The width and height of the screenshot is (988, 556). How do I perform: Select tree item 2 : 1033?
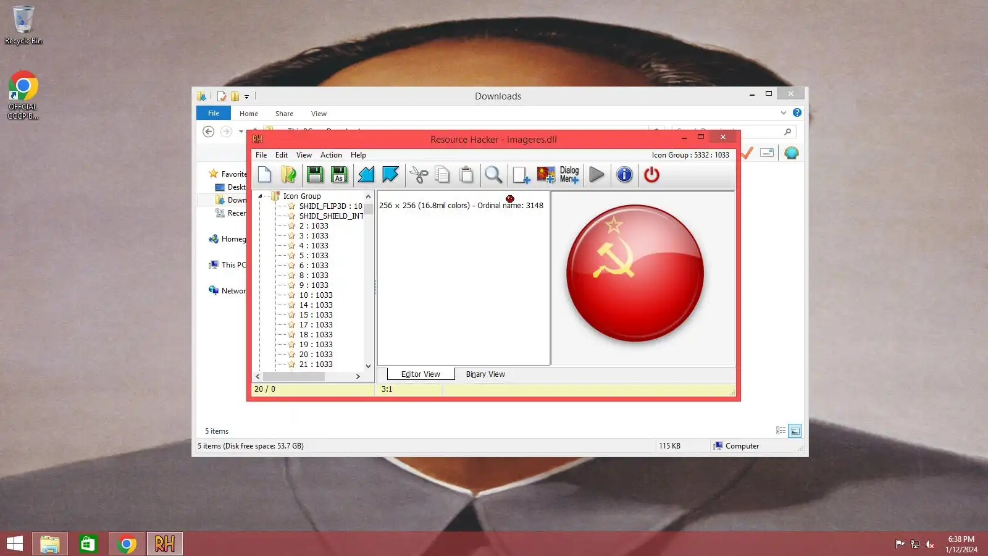pos(314,226)
